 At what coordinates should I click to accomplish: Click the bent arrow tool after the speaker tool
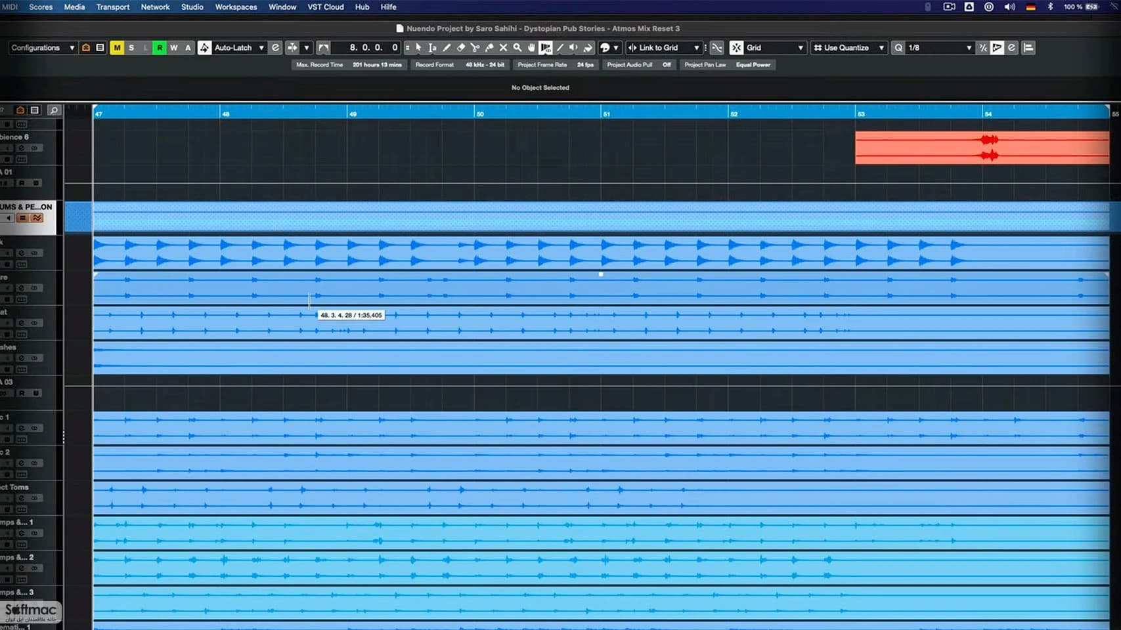coord(588,48)
